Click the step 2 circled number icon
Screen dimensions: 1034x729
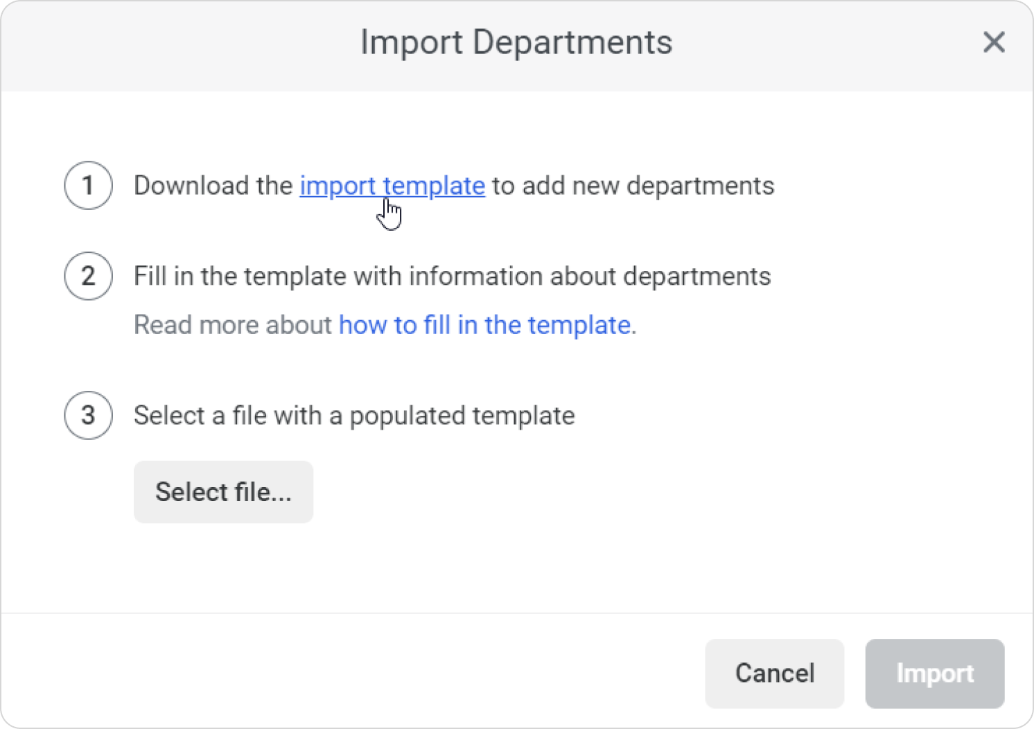pyautogui.click(x=88, y=276)
